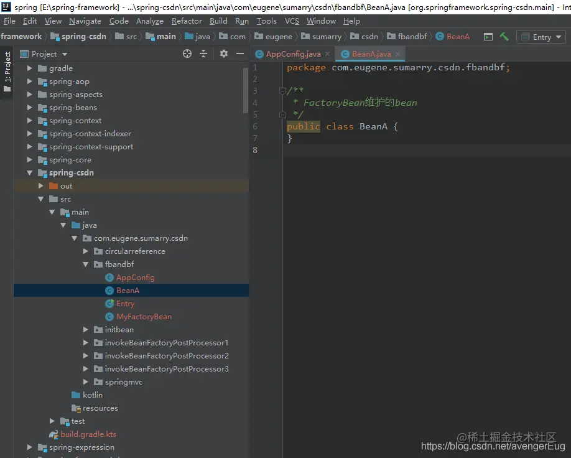Open the Help menu
Image resolution: width=571 pixels, height=458 pixels.
(351, 21)
